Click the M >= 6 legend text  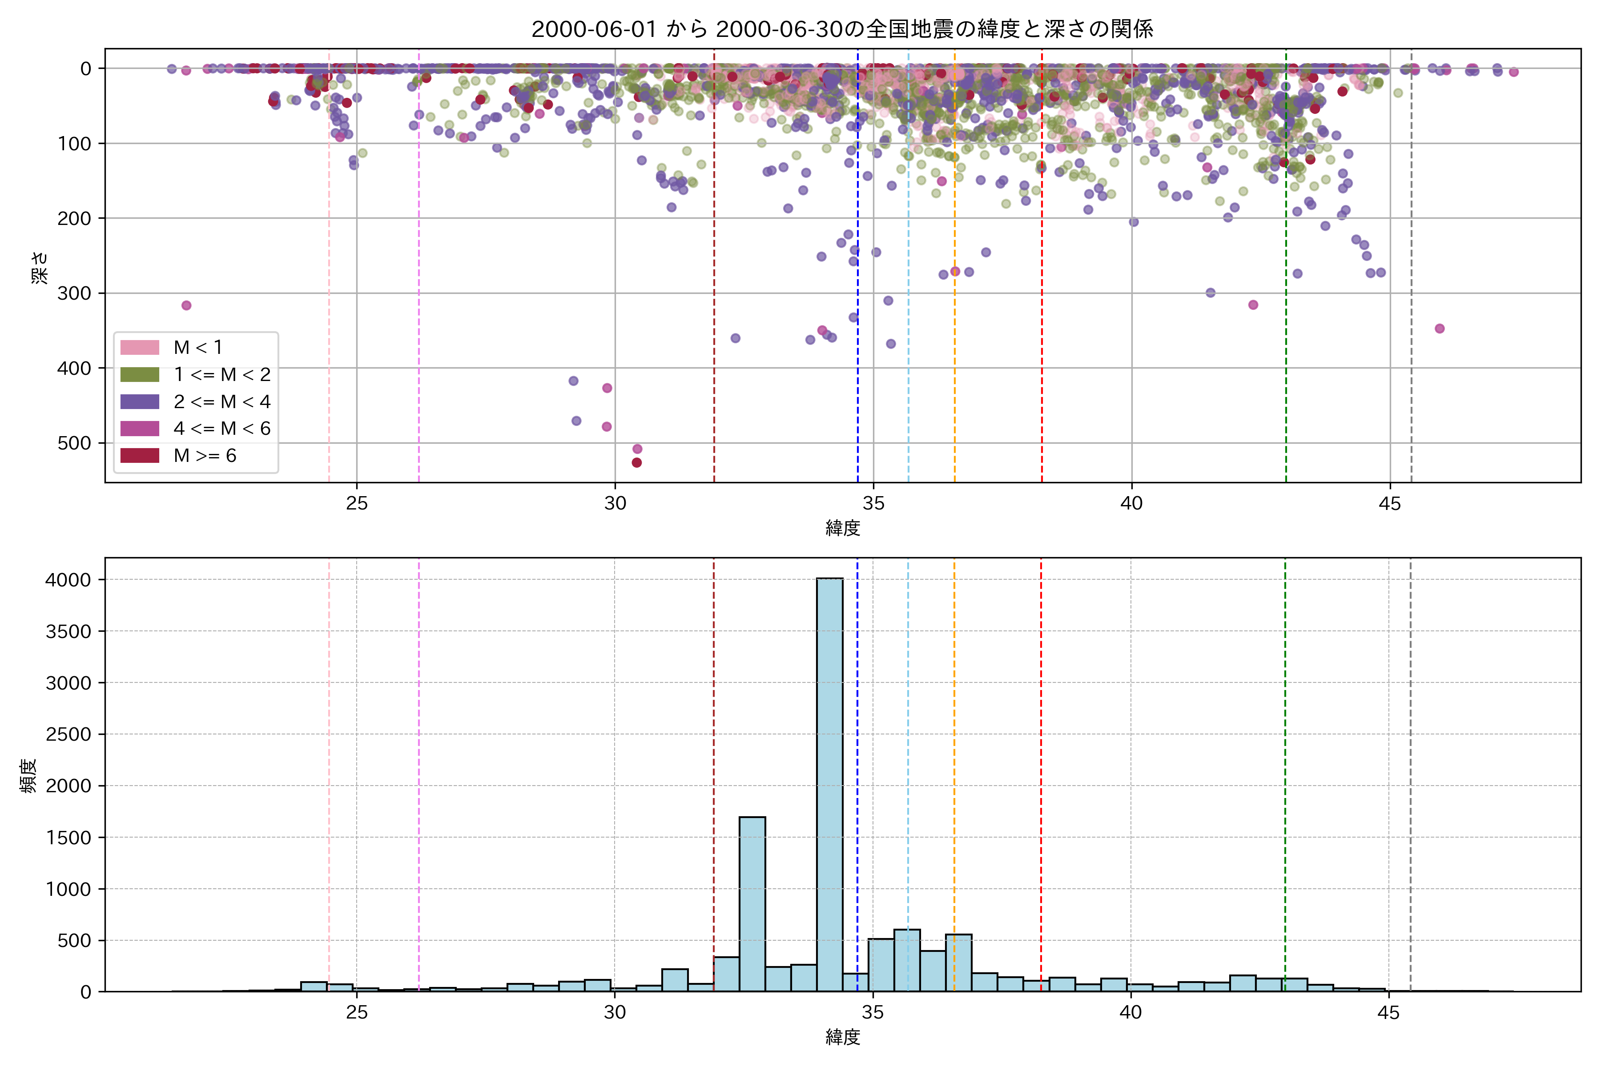(205, 456)
